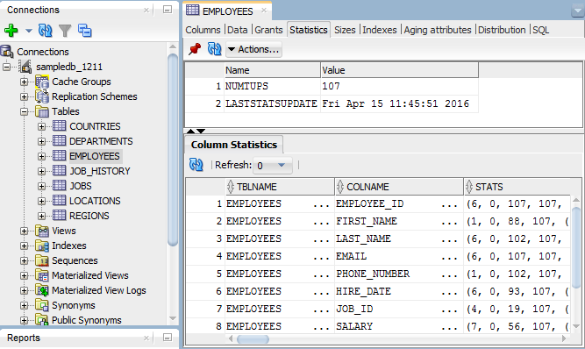Refresh the Connections panel
585x349 pixels.
pos(45,30)
